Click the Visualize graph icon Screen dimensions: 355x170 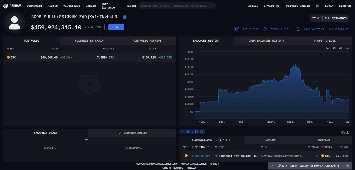tap(330, 29)
